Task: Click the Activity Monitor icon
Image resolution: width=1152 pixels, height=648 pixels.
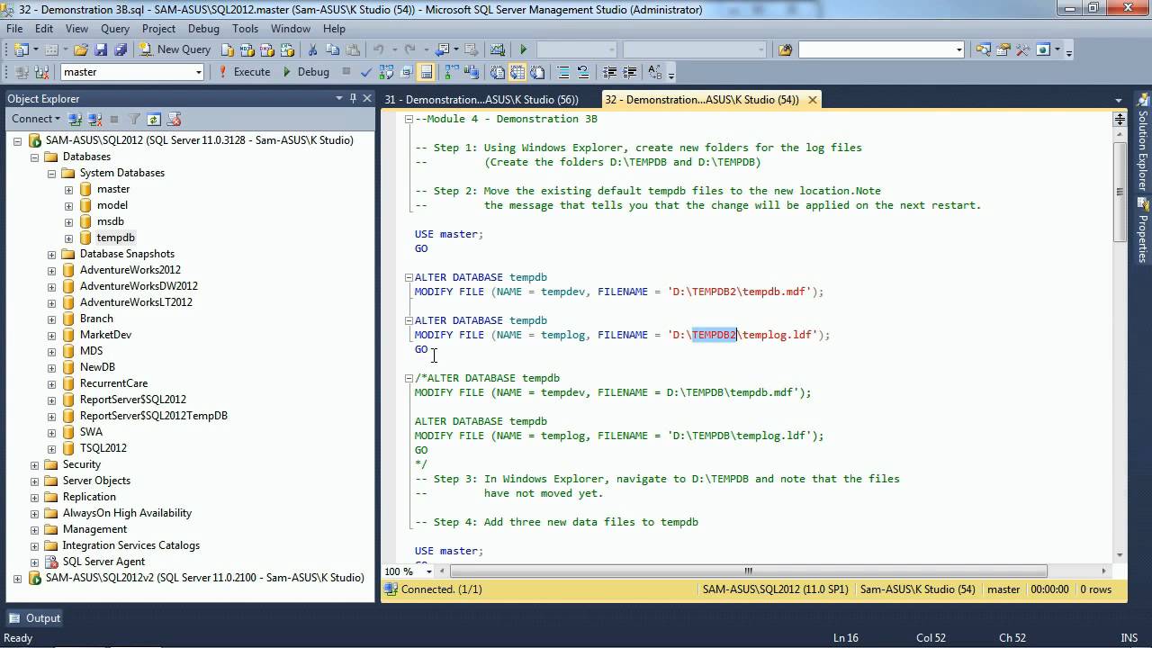Action: (497, 49)
